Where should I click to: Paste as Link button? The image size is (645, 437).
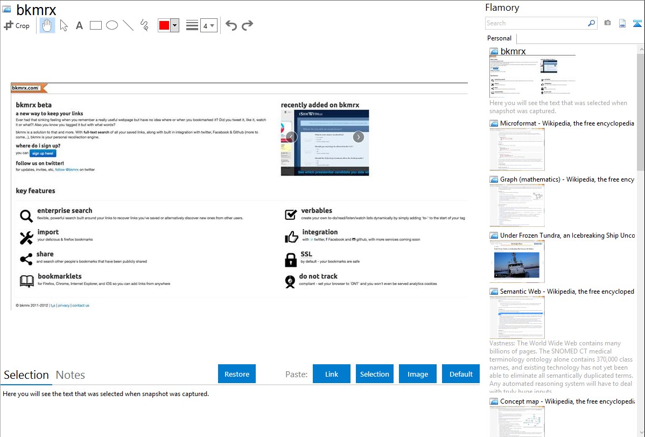click(332, 374)
